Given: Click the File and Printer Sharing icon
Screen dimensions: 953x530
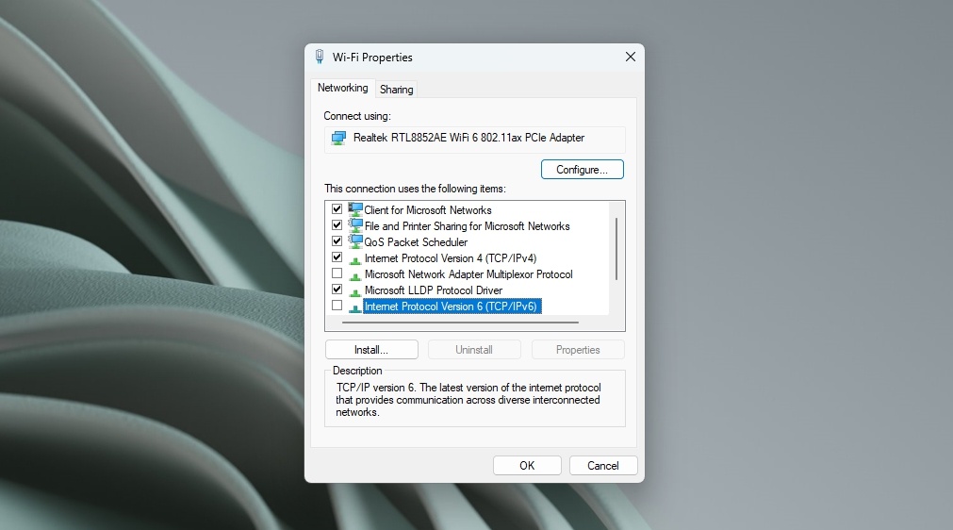Looking at the screenshot, I should [355, 225].
